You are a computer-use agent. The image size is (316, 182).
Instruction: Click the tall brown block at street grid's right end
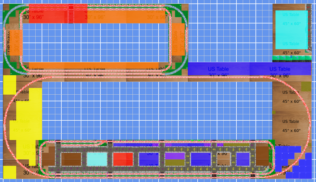tap(262, 156)
